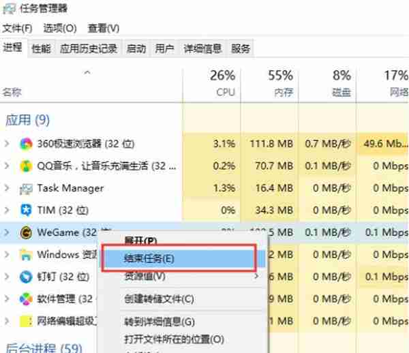
Task: Select the 360极速浏览器 (32 位) row name
Action: point(86,144)
